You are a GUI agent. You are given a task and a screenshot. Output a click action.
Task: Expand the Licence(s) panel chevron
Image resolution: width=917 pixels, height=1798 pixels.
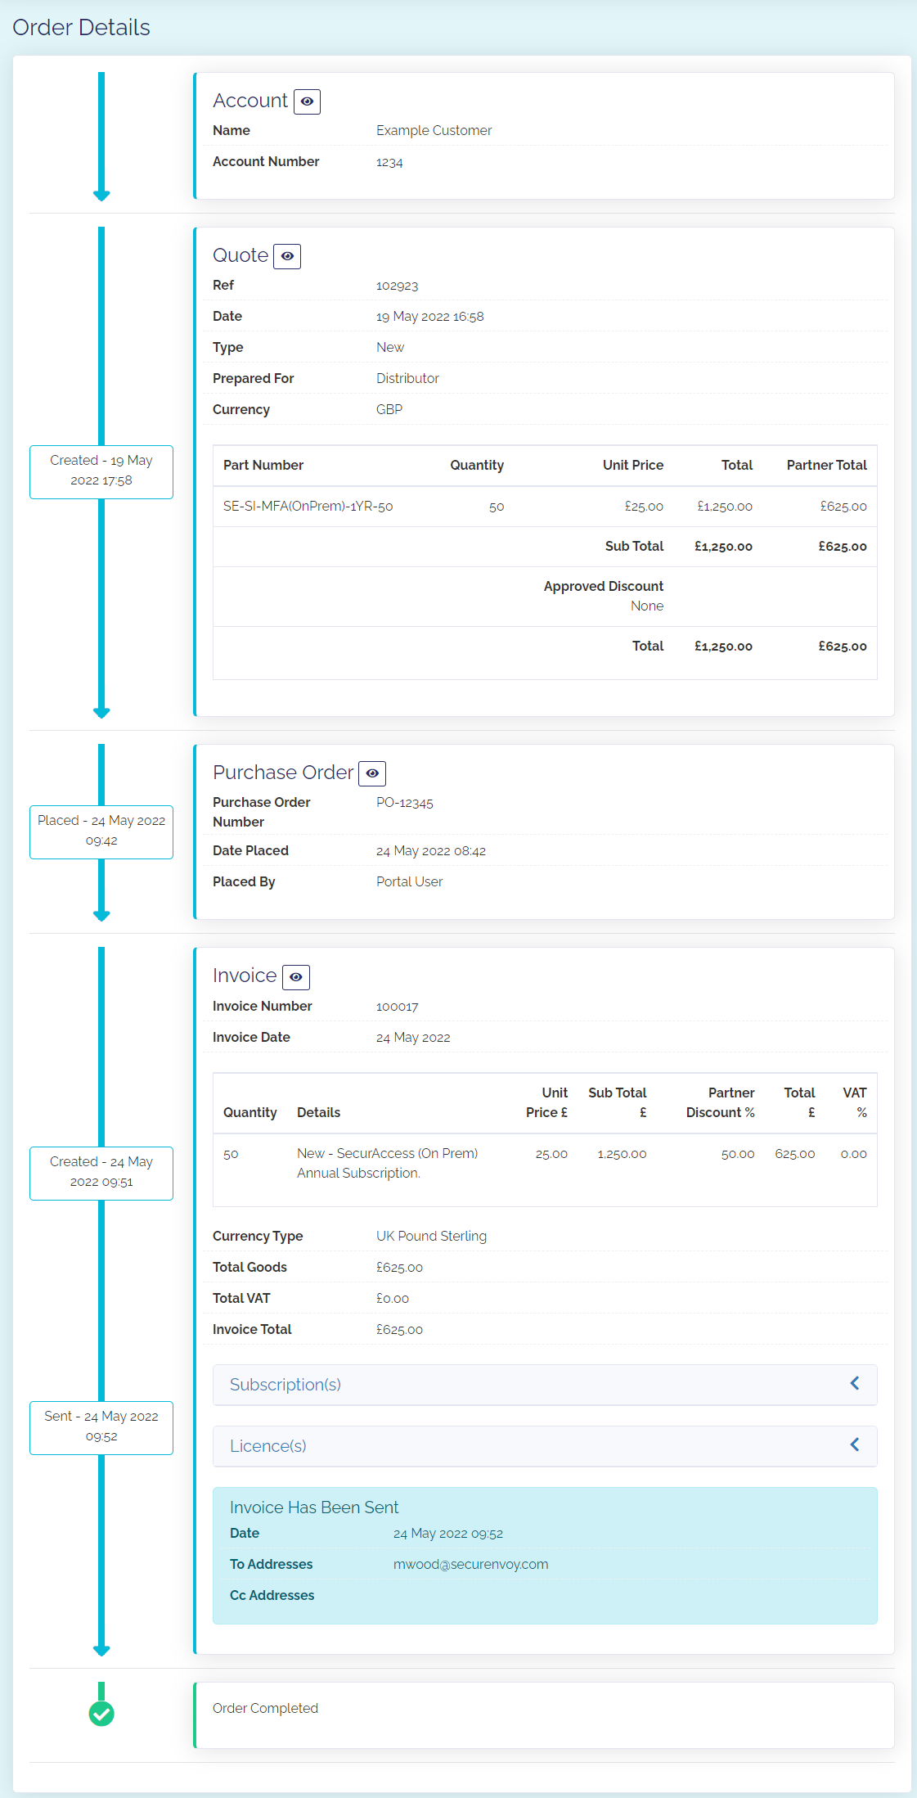click(855, 1444)
